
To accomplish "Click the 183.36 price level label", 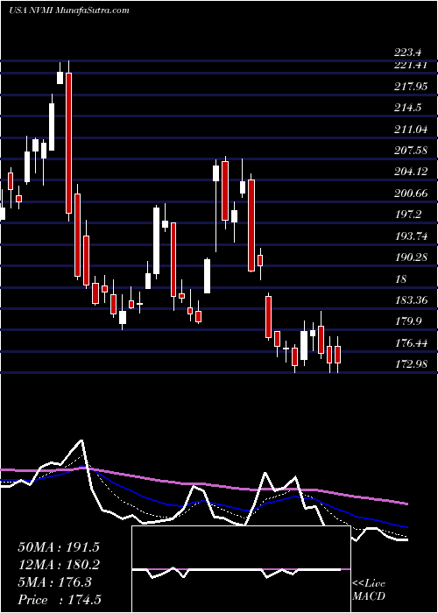I will click(x=411, y=299).
